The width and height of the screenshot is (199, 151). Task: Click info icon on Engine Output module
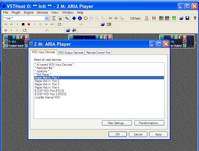pyautogui.click(x=172, y=37)
